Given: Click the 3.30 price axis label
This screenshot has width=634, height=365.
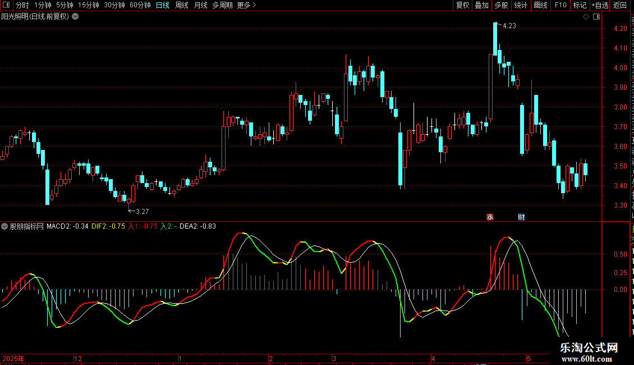Looking at the screenshot, I should coord(621,206).
